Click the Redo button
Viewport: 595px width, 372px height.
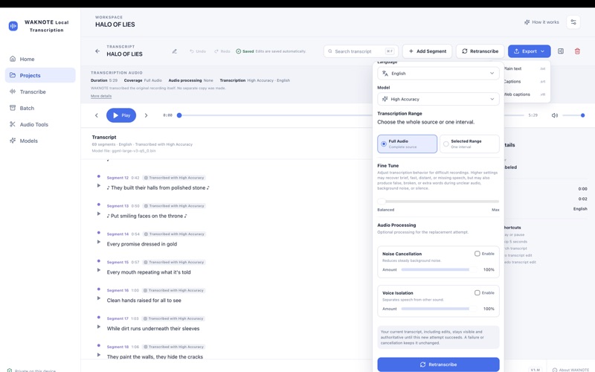(x=222, y=51)
